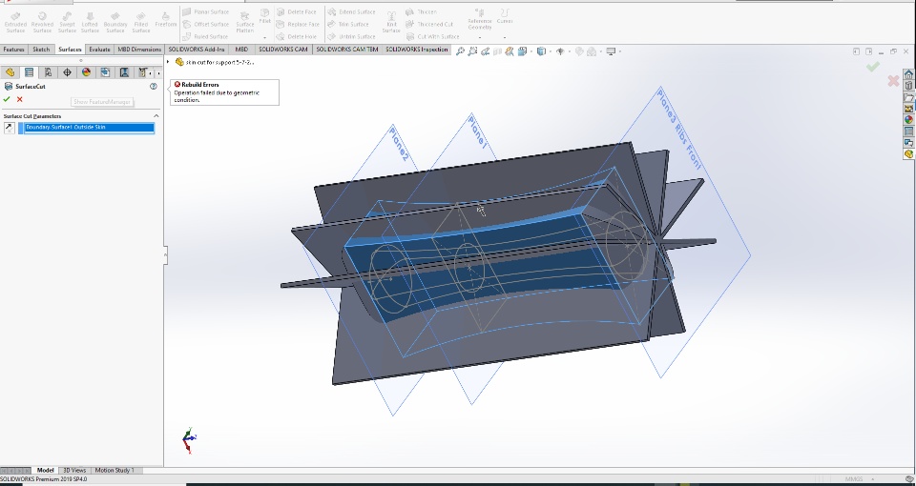
Task: Open the Fillet dropdown arrow
Action: click(x=264, y=37)
